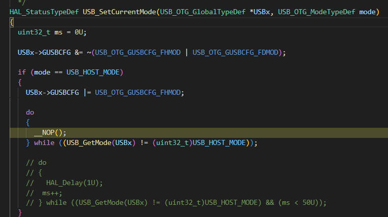The height and width of the screenshot is (217, 388).
Task: Click USB_OTG_GUSBCFG_FHMOD in the &= mask line
Action: (x=137, y=52)
